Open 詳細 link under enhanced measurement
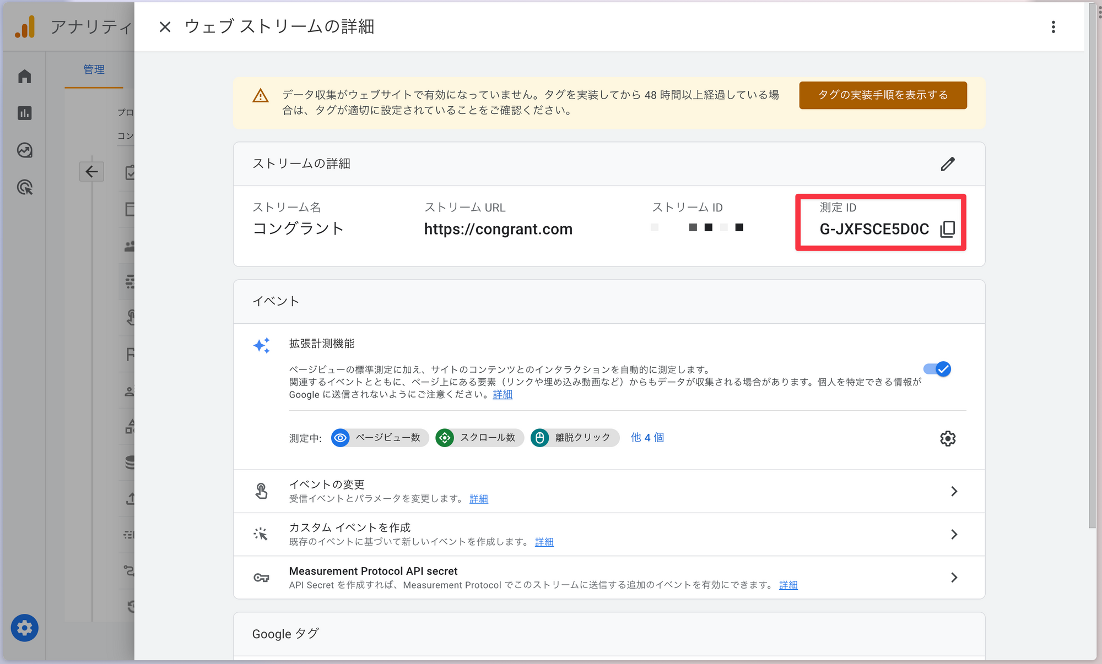 point(503,394)
